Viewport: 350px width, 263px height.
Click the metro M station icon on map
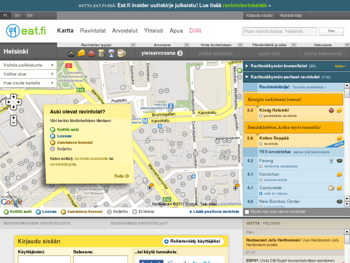click(145, 121)
